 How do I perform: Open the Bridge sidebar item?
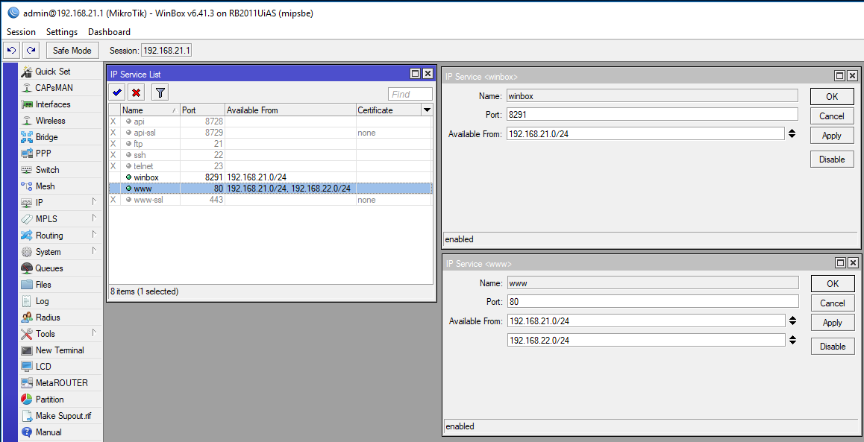(46, 137)
